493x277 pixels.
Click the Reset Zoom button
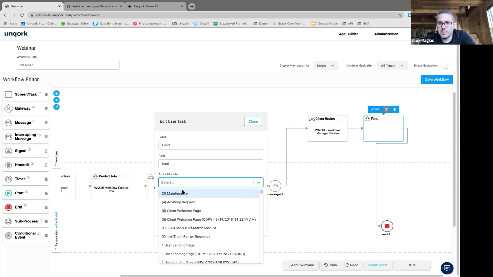tap(378, 265)
